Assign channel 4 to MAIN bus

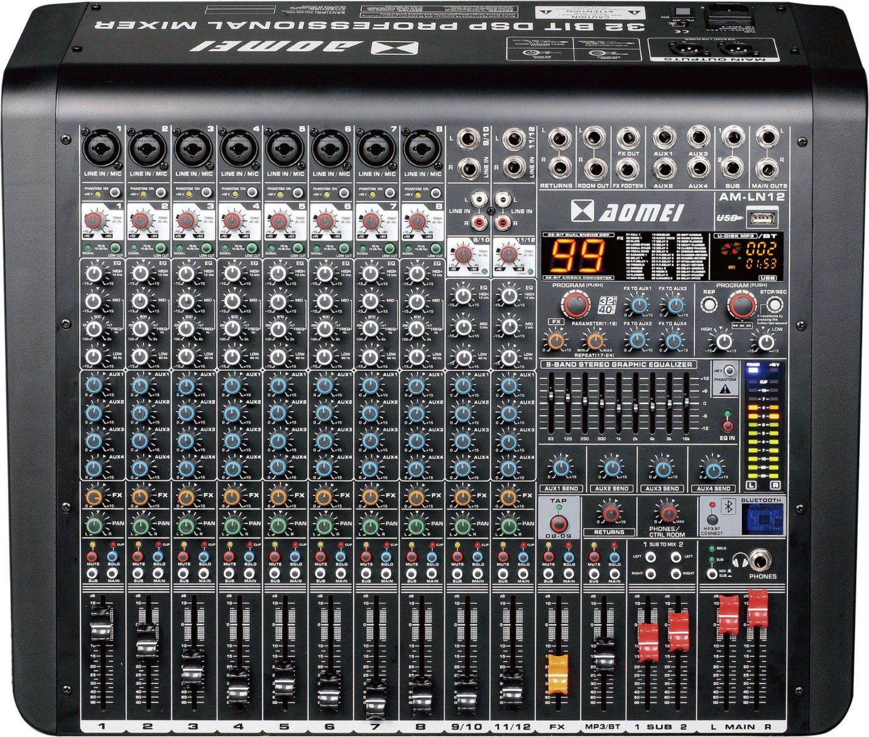pyautogui.click(x=250, y=574)
